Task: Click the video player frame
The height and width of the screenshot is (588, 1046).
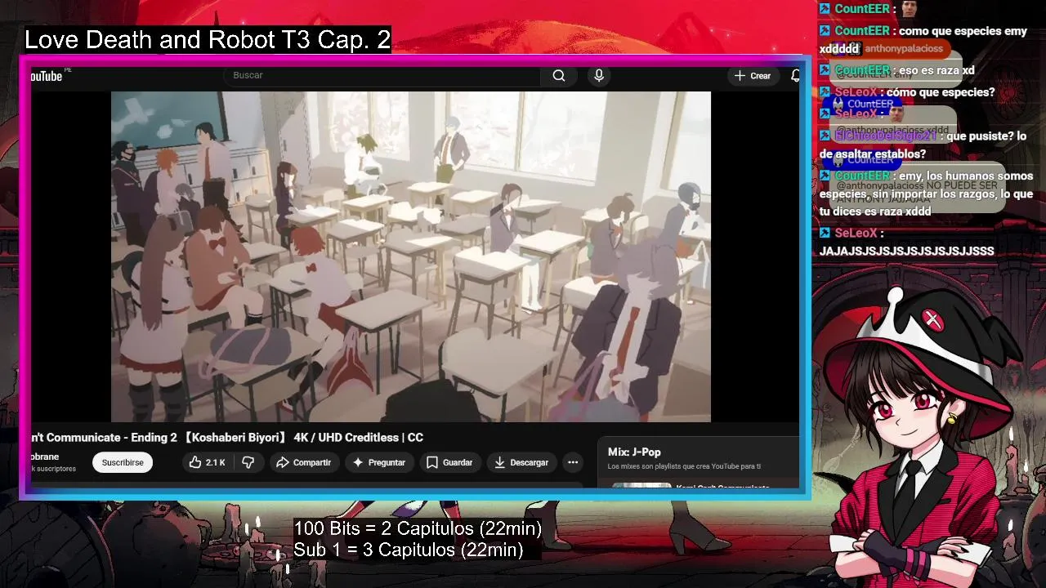Action: pyautogui.click(x=411, y=256)
